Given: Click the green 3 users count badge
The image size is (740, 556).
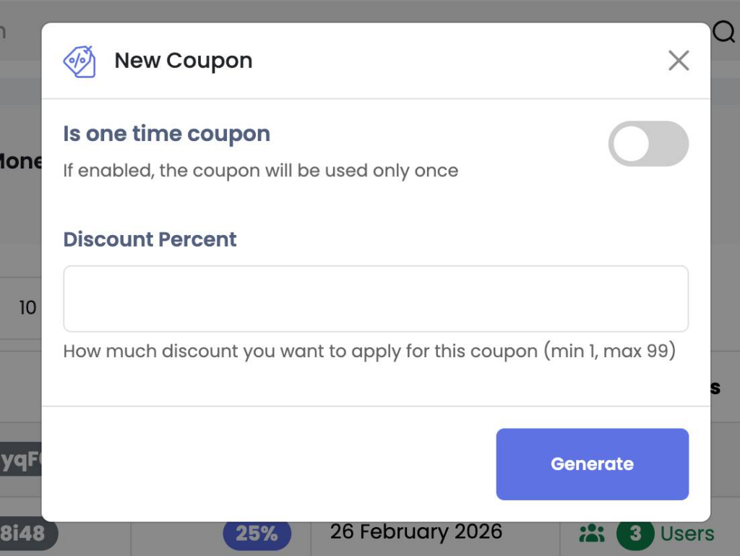Looking at the screenshot, I should (x=635, y=534).
